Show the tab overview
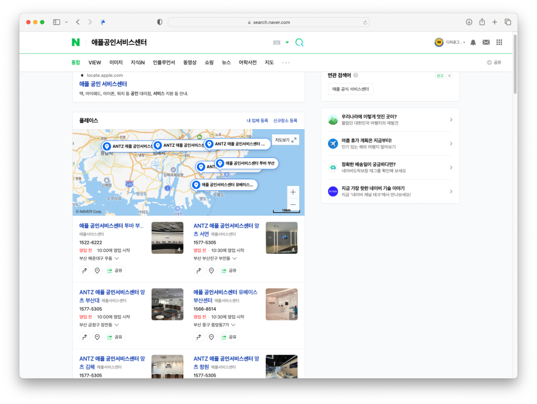Viewport: 537px width, 404px height. (x=508, y=22)
